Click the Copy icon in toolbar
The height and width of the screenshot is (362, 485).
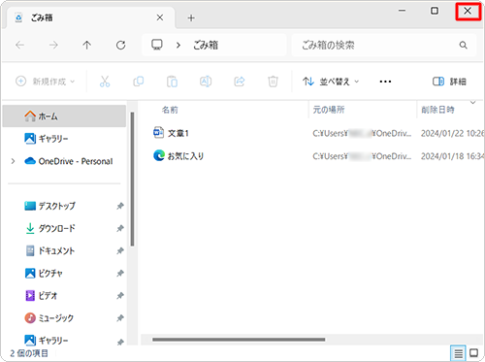(x=139, y=82)
